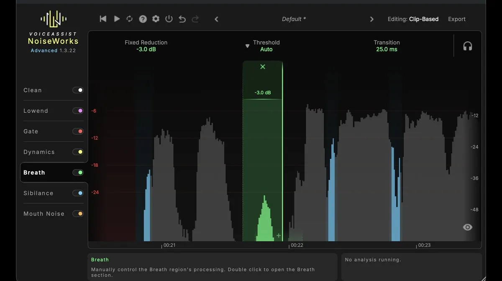Start playback with the play button
Viewport: 502px width, 281px height.
tap(117, 19)
